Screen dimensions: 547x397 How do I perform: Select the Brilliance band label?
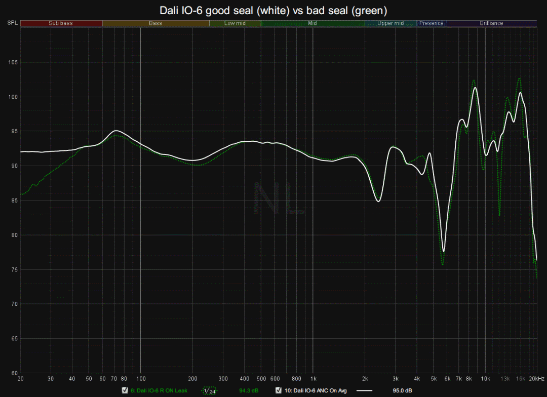(x=491, y=23)
